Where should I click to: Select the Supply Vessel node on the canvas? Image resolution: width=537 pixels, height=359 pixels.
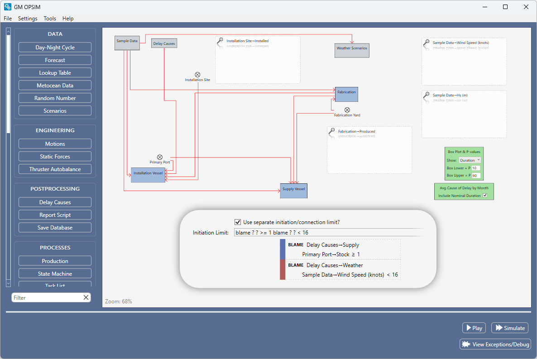pyautogui.click(x=293, y=191)
